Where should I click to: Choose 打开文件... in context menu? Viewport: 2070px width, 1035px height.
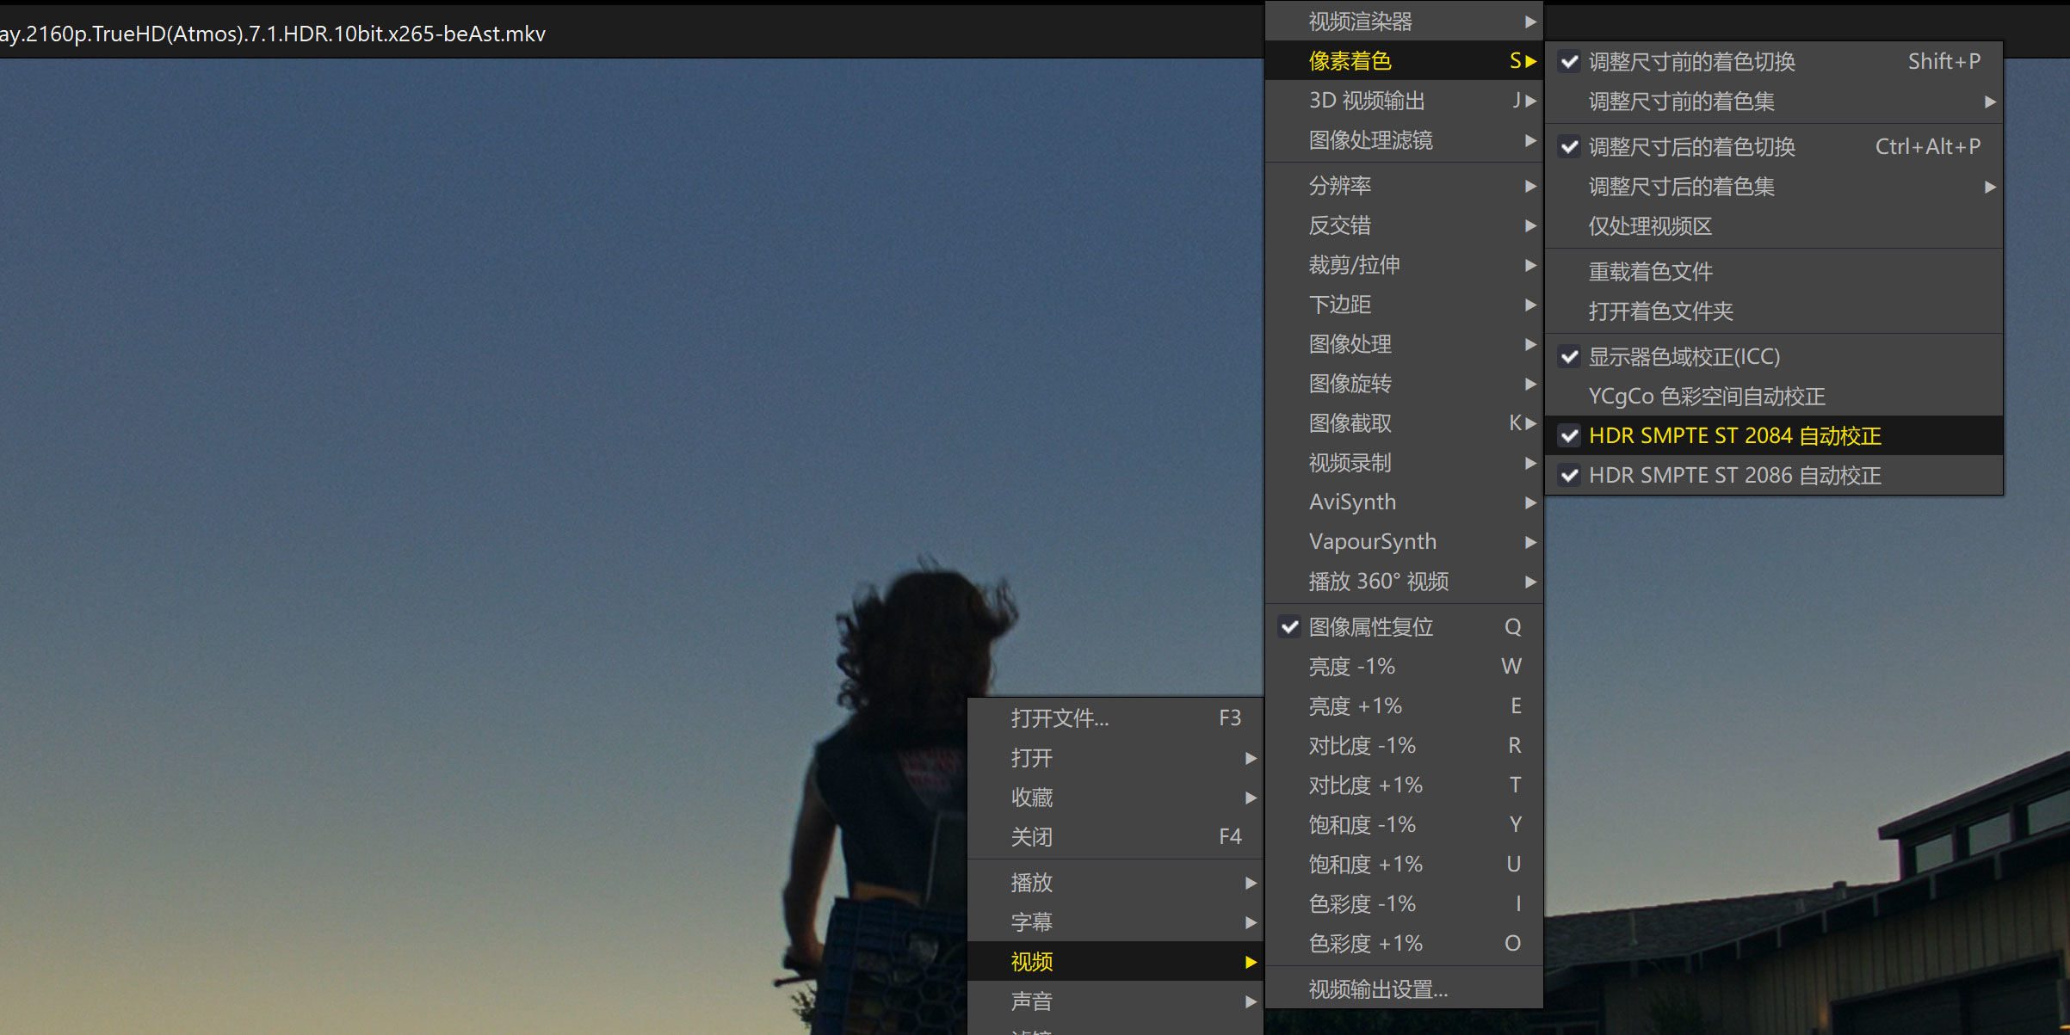coord(1060,718)
